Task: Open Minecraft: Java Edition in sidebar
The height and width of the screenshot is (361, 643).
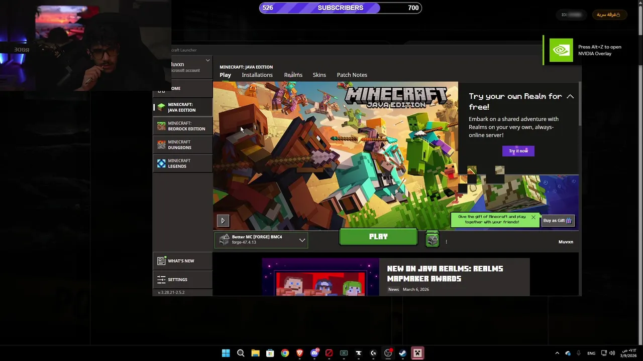Action: (183, 107)
